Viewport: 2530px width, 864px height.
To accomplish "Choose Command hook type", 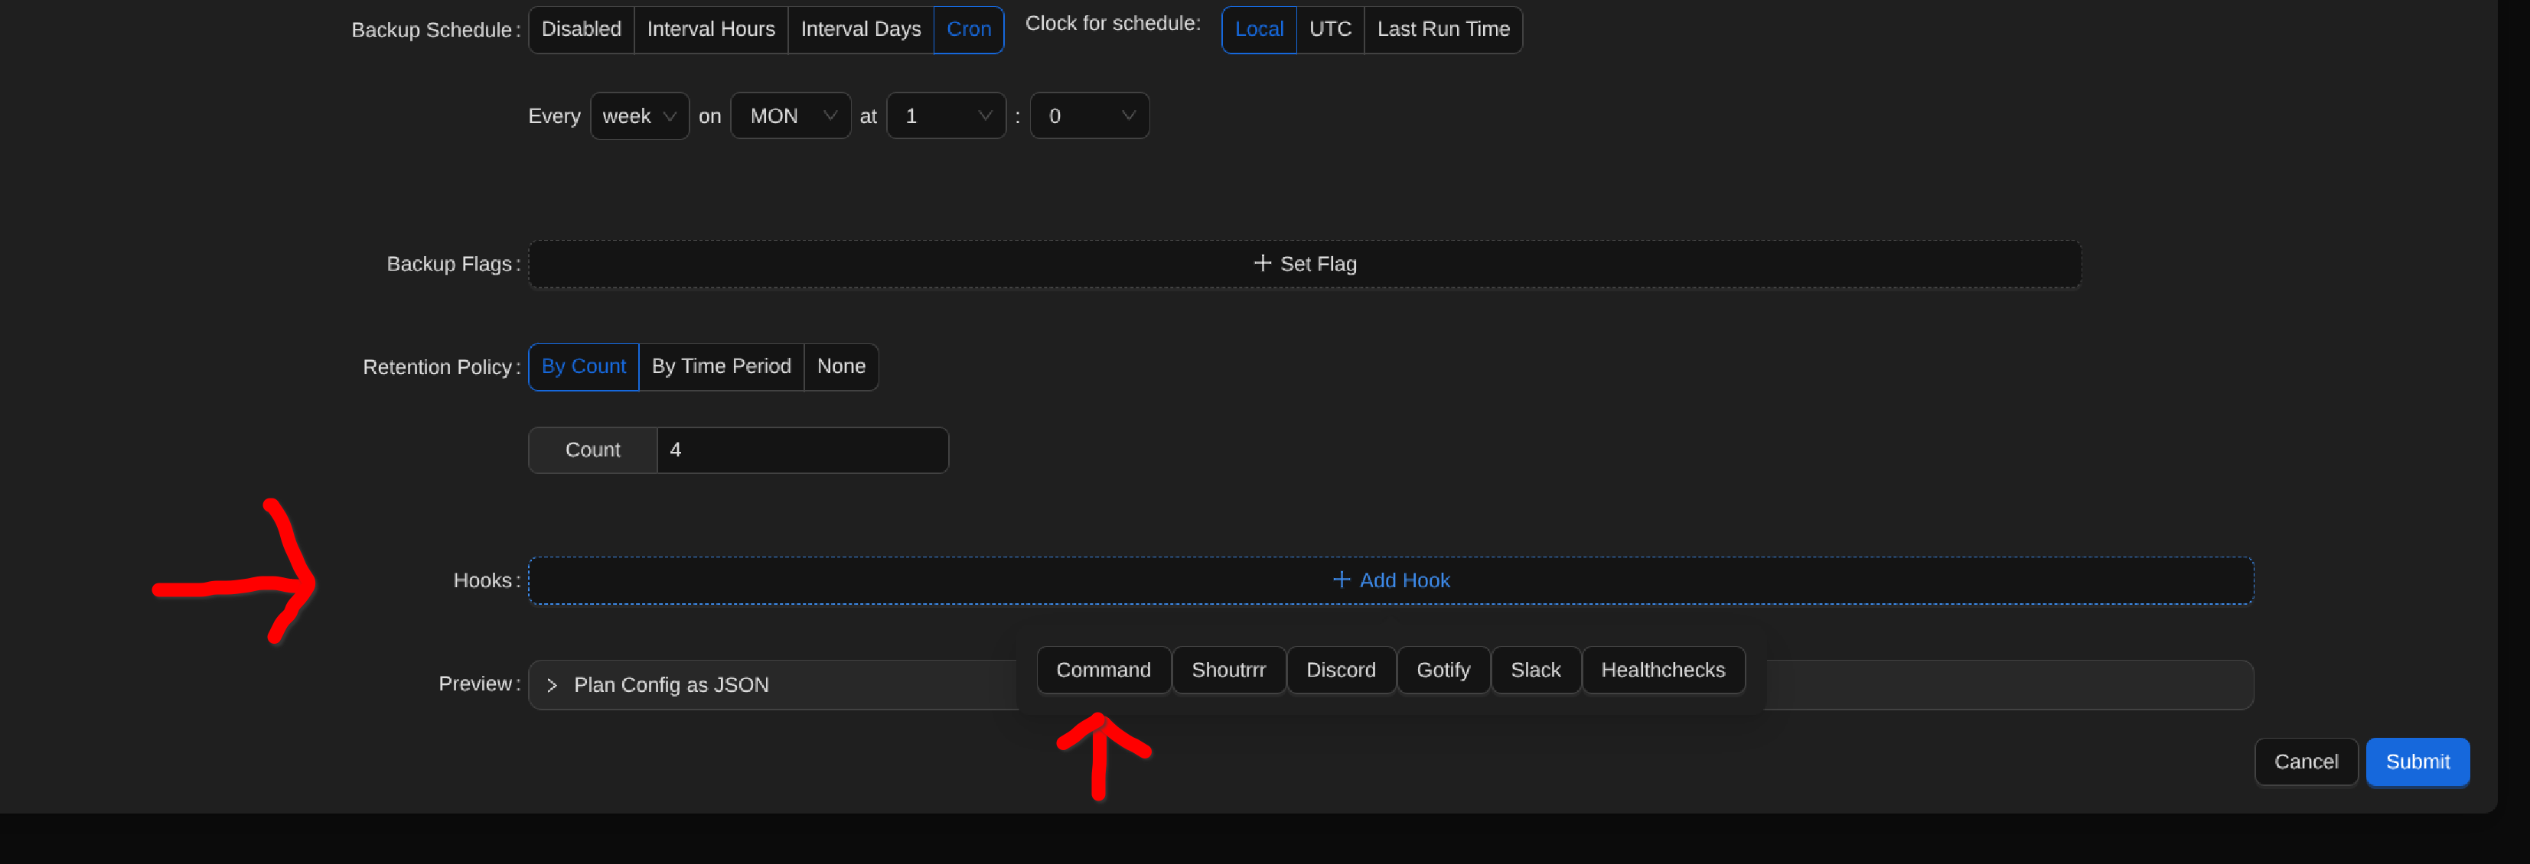I will coord(1102,670).
